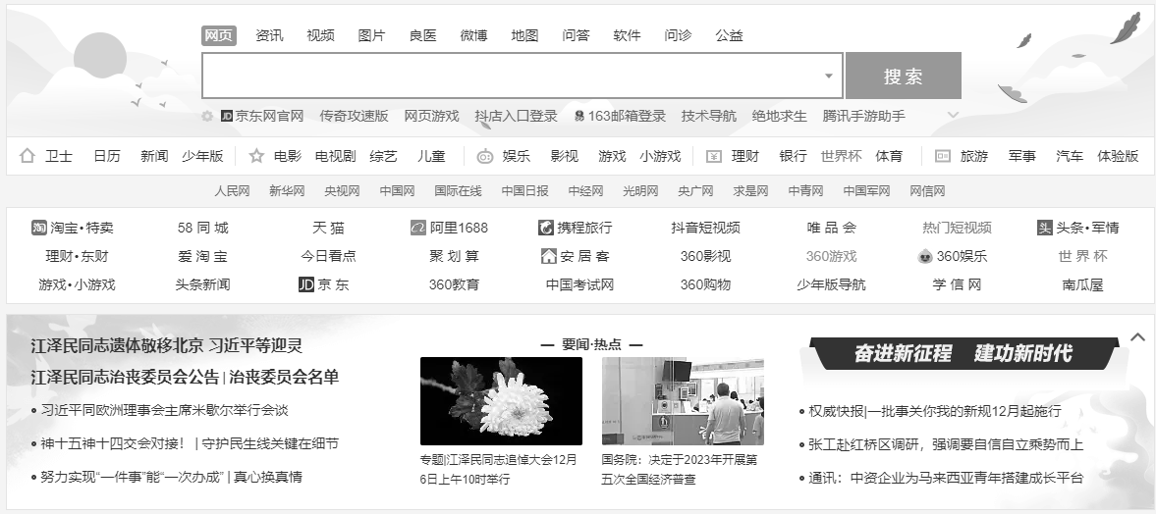Image resolution: width=1156 pixels, height=514 pixels.
Task: Expand the hot search links chevron
Action: pos(952,116)
